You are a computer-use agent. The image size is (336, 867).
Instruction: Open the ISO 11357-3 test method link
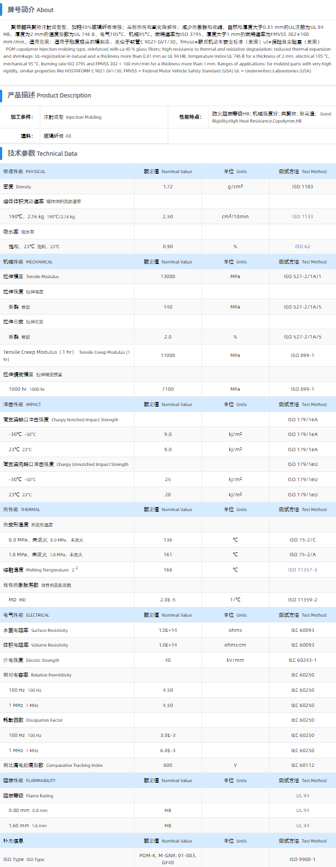click(302, 570)
